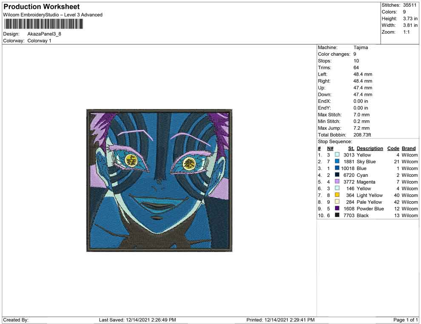Click the Yellow swatch in stop row 6
Screen dimensions: 421x324
(x=337, y=188)
